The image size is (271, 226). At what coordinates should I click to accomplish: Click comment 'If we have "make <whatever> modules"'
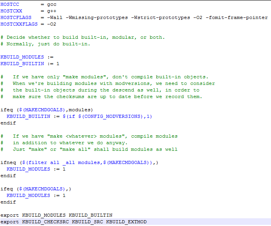70,136
